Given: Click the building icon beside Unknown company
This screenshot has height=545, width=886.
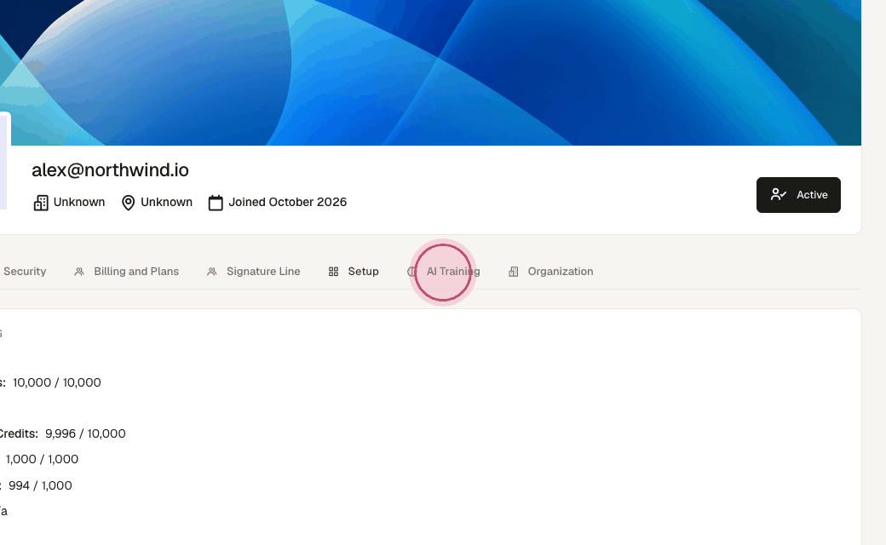Looking at the screenshot, I should (41, 203).
